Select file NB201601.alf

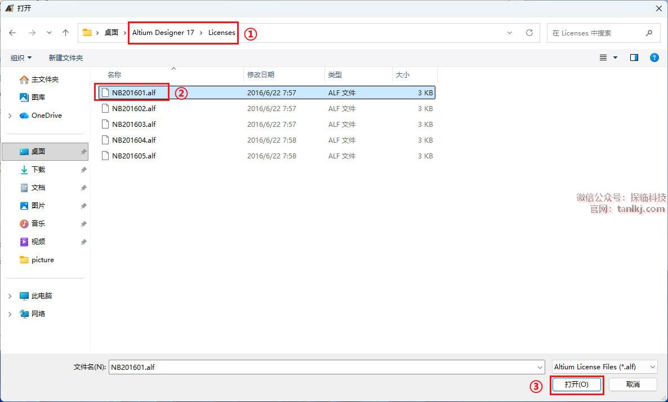pos(266,92)
